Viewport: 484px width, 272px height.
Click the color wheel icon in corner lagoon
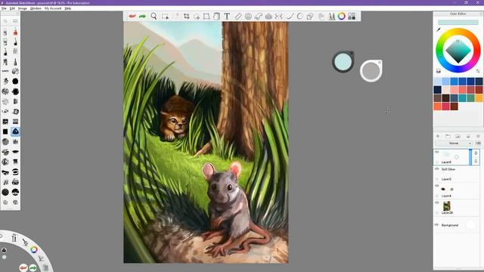[34, 249]
